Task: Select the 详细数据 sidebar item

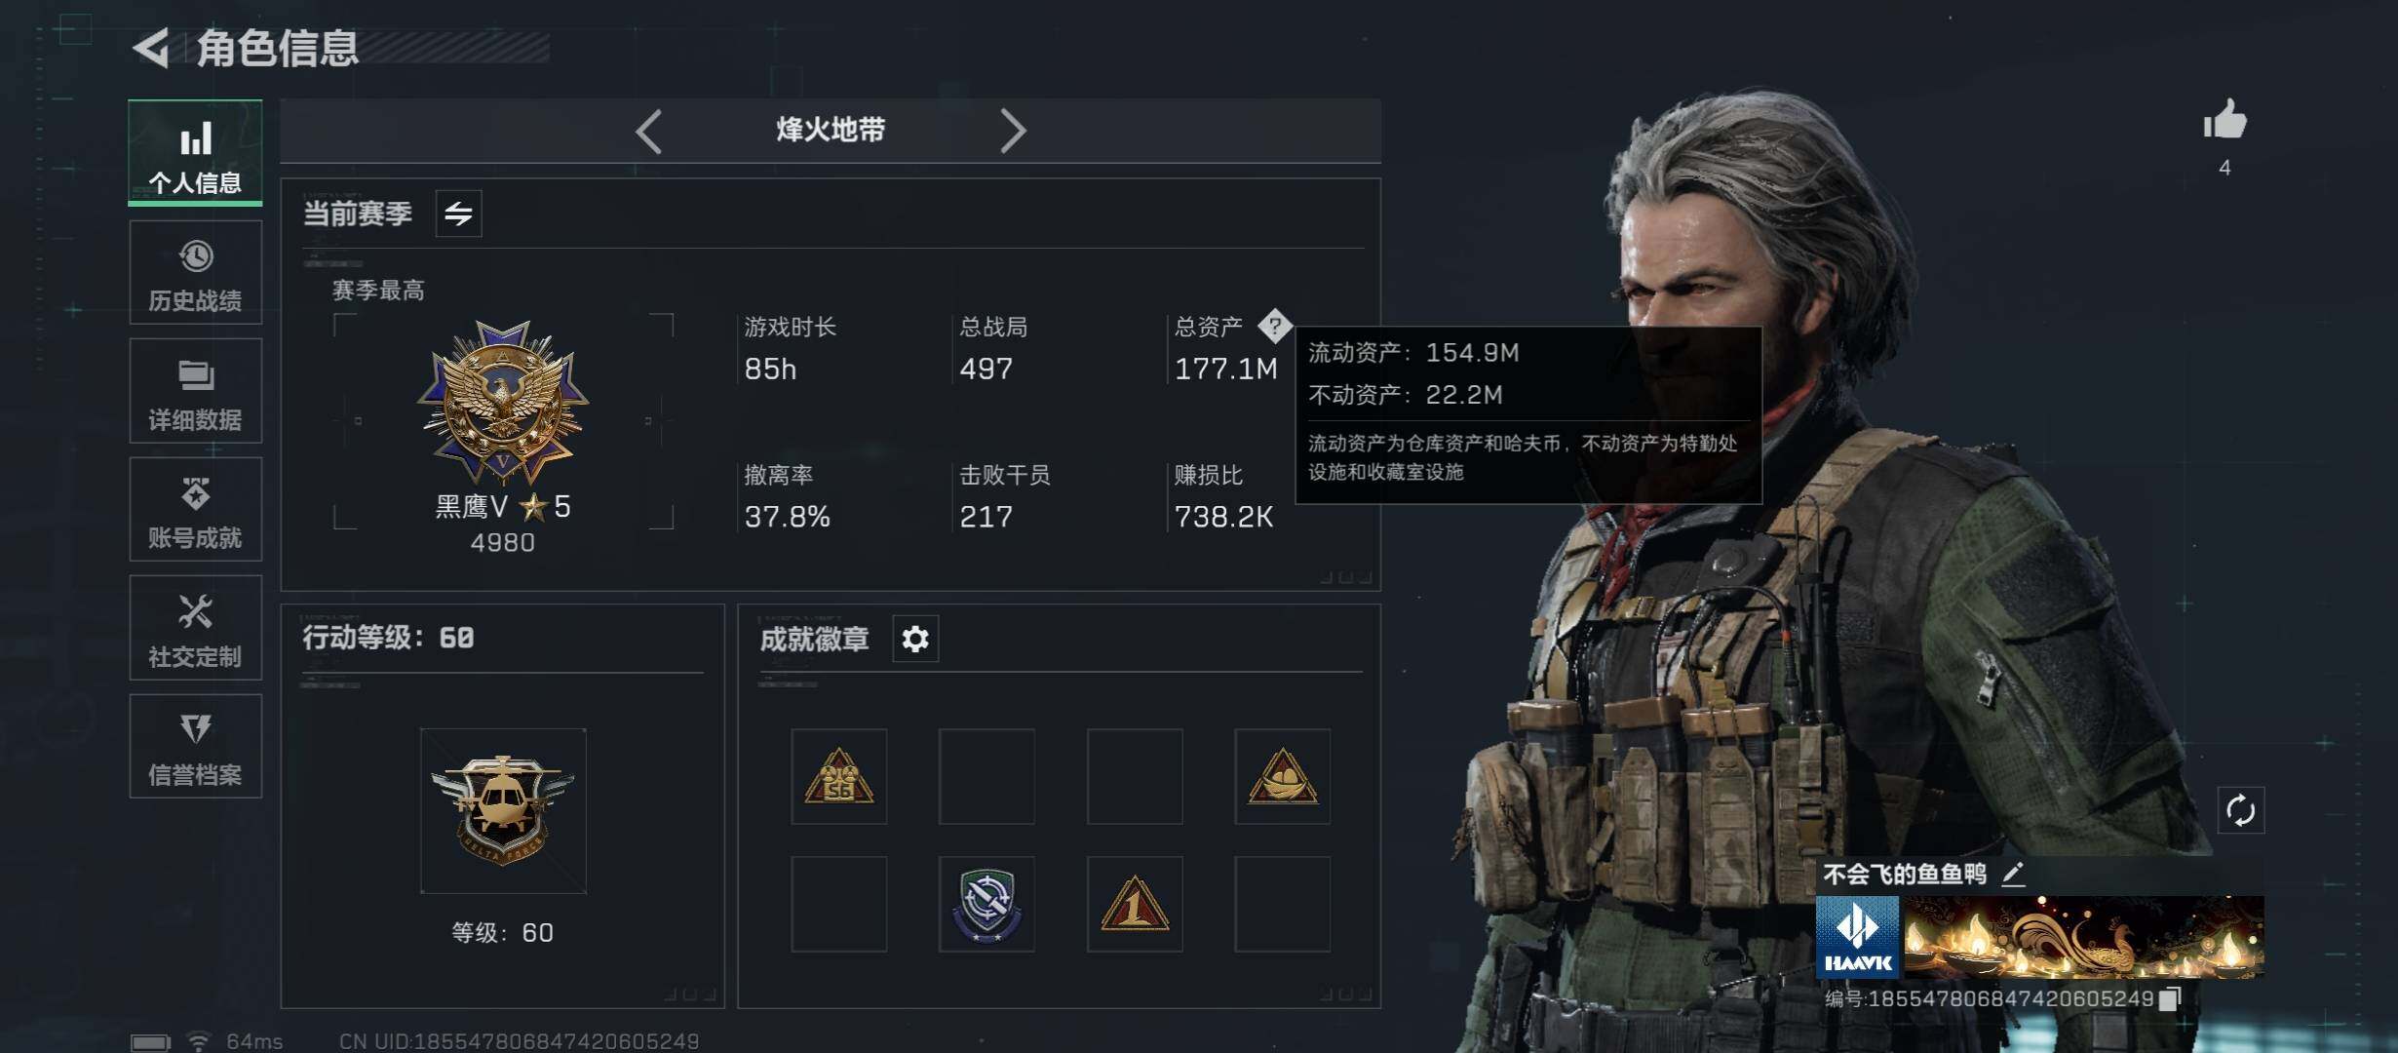Action: (x=195, y=391)
